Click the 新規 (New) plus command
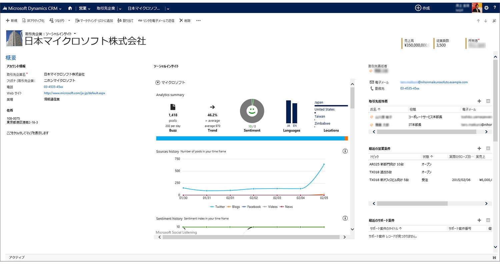 click(x=12, y=21)
